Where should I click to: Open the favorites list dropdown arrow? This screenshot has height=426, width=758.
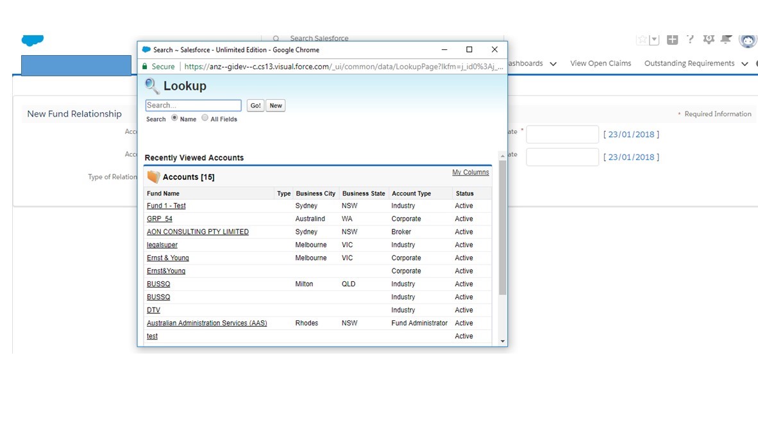click(x=654, y=40)
